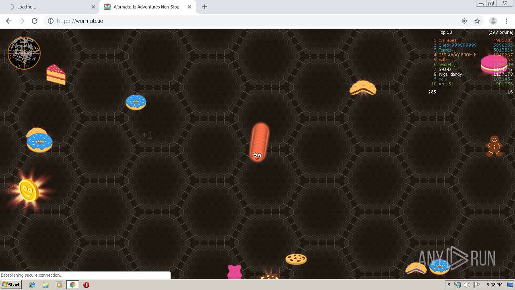
Task: Collect the blue donut by the watermark
Action: tap(439, 267)
